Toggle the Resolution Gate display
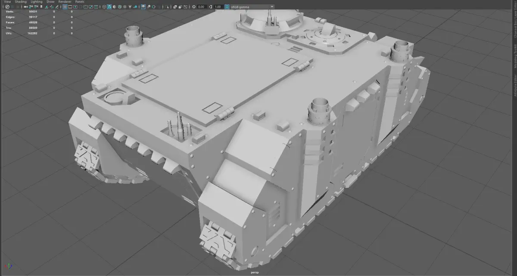Screen dimensions: 517x276 (x=75, y=7)
